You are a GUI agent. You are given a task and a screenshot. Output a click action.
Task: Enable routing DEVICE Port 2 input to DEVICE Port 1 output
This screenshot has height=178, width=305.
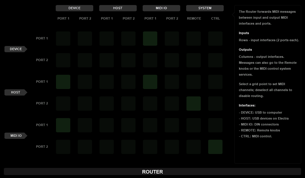click(63, 60)
